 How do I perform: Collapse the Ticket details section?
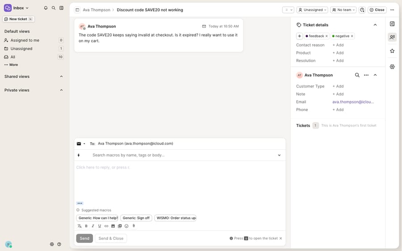click(375, 25)
